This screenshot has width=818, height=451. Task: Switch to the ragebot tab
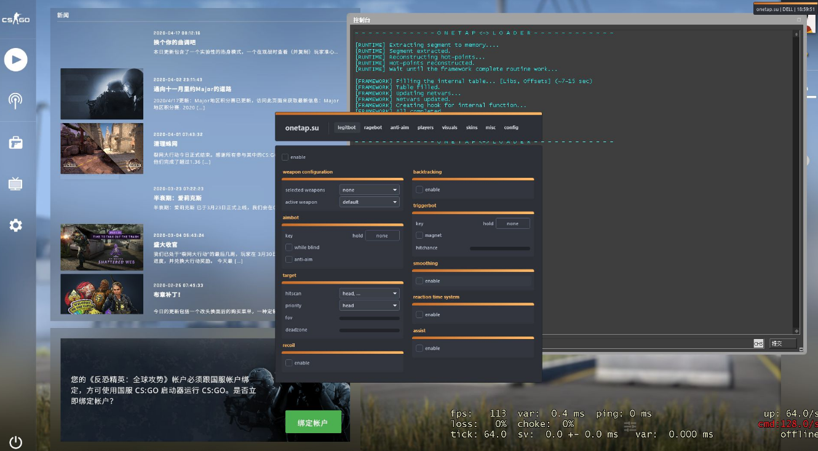click(373, 127)
